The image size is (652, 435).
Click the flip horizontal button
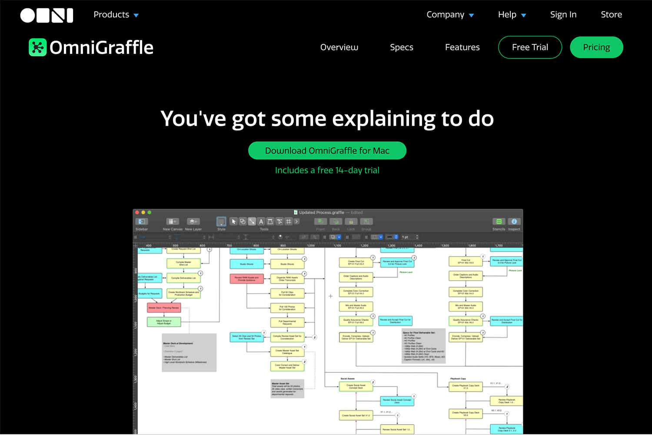pos(304,237)
